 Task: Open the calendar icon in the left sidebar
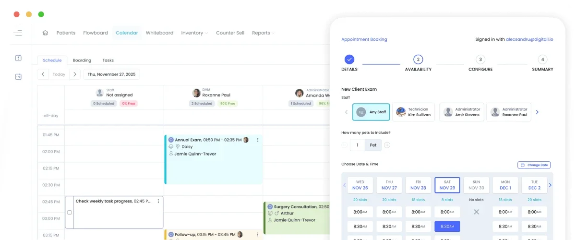tap(18, 76)
